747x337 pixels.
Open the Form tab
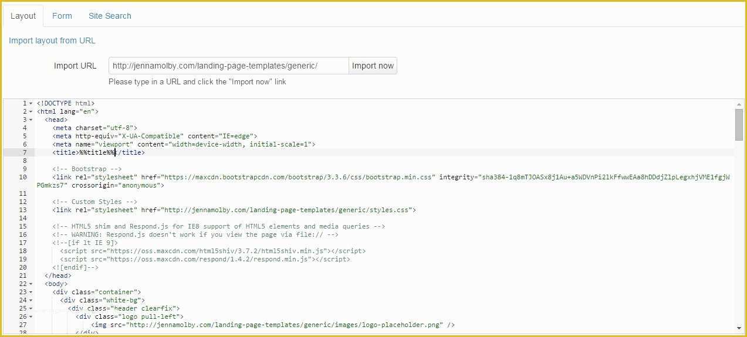(62, 16)
